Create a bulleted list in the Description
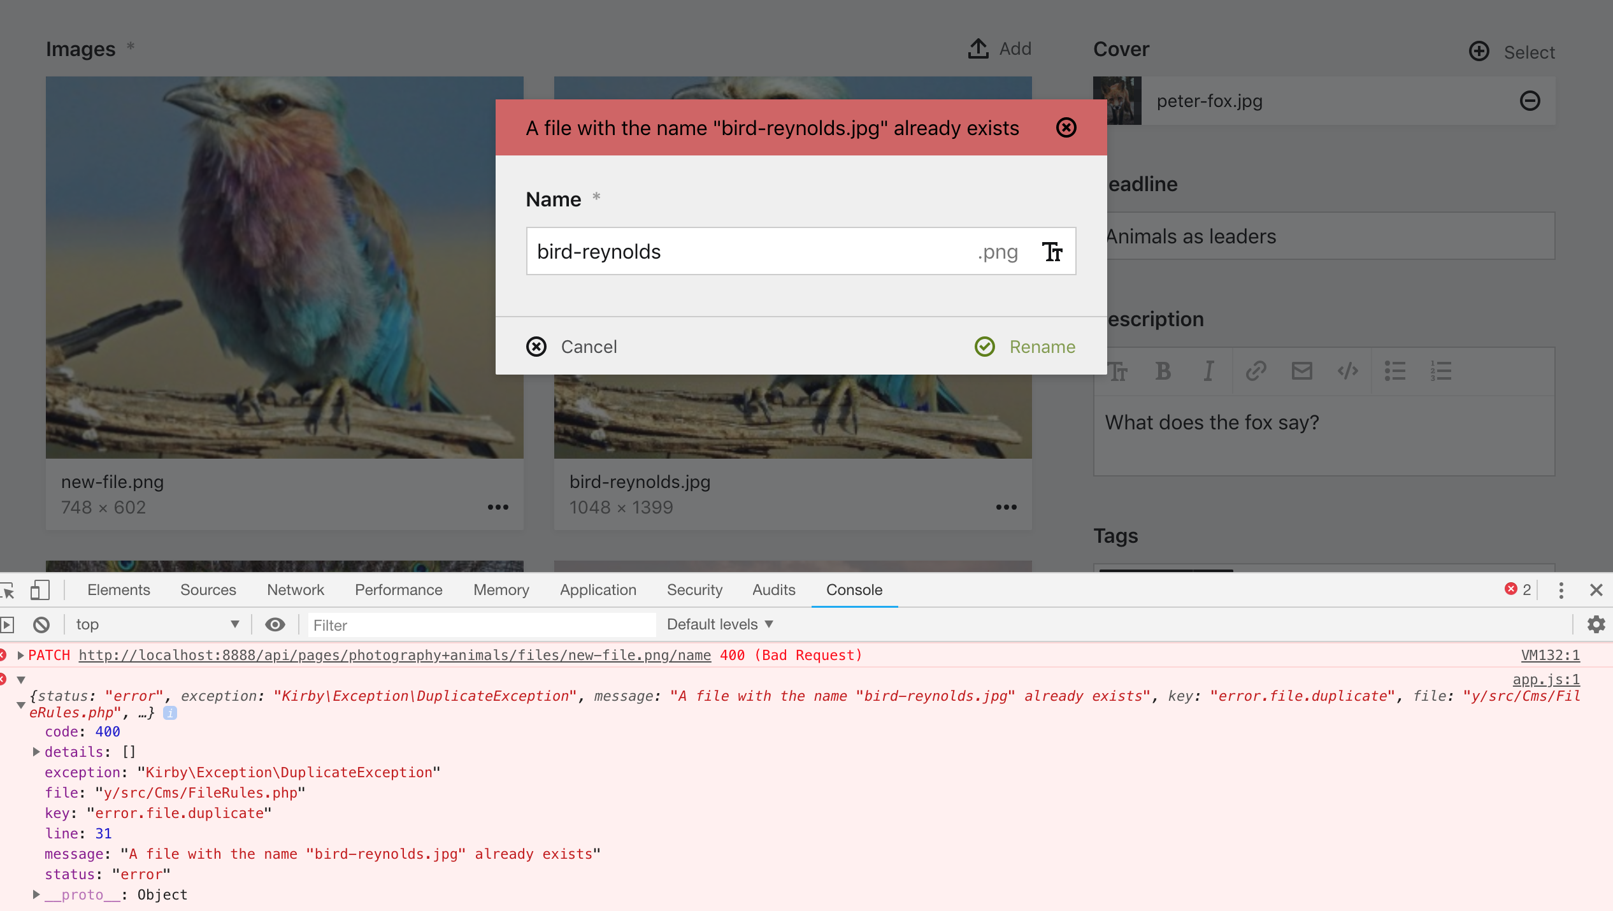 (1395, 371)
